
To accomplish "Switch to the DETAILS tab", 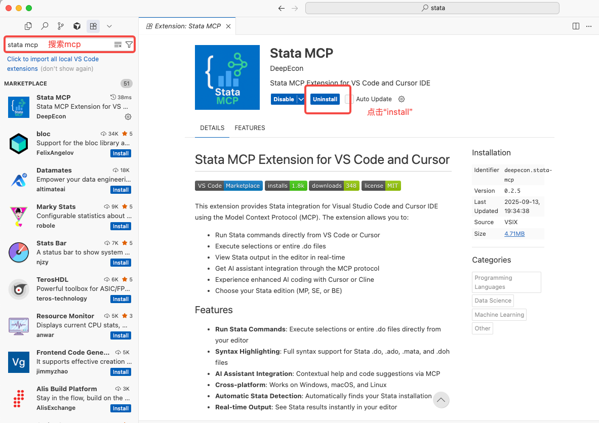I will pyautogui.click(x=212, y=128).
